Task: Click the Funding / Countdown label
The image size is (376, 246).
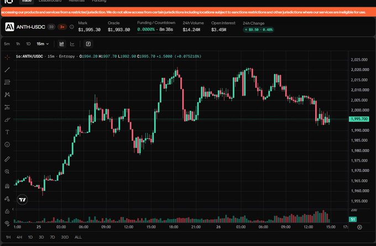Action: point(156,23)
